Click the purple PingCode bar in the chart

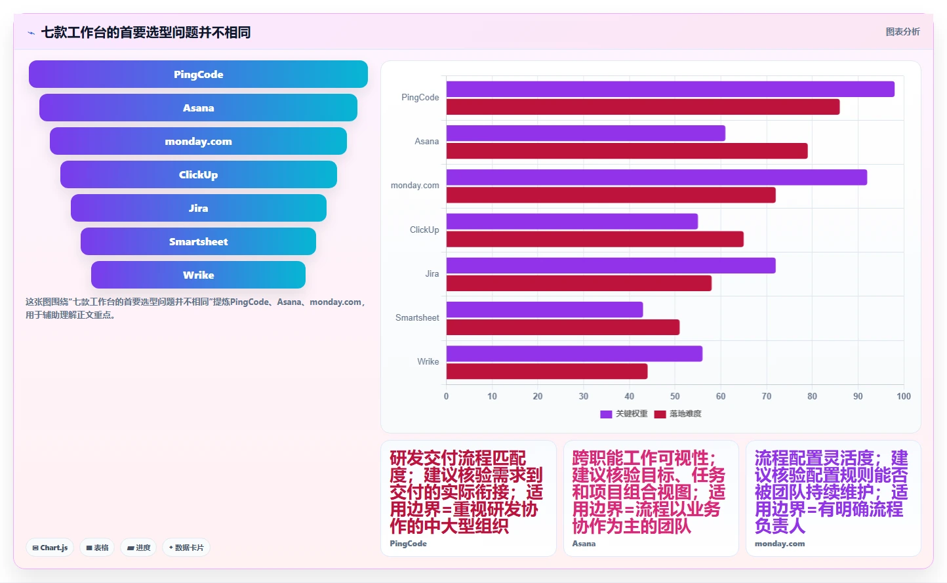pos(670,89)
